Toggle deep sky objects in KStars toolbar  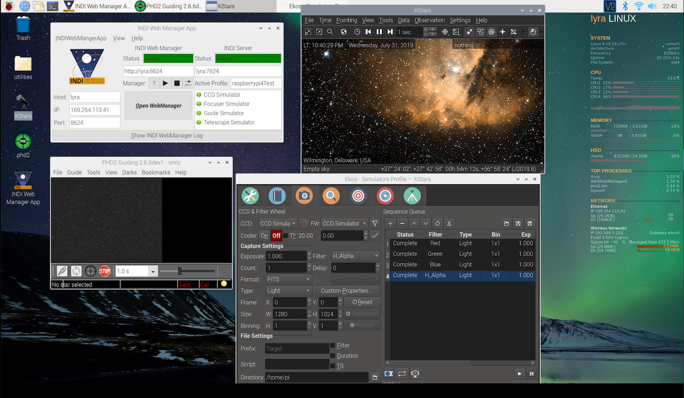pos(480,32)
